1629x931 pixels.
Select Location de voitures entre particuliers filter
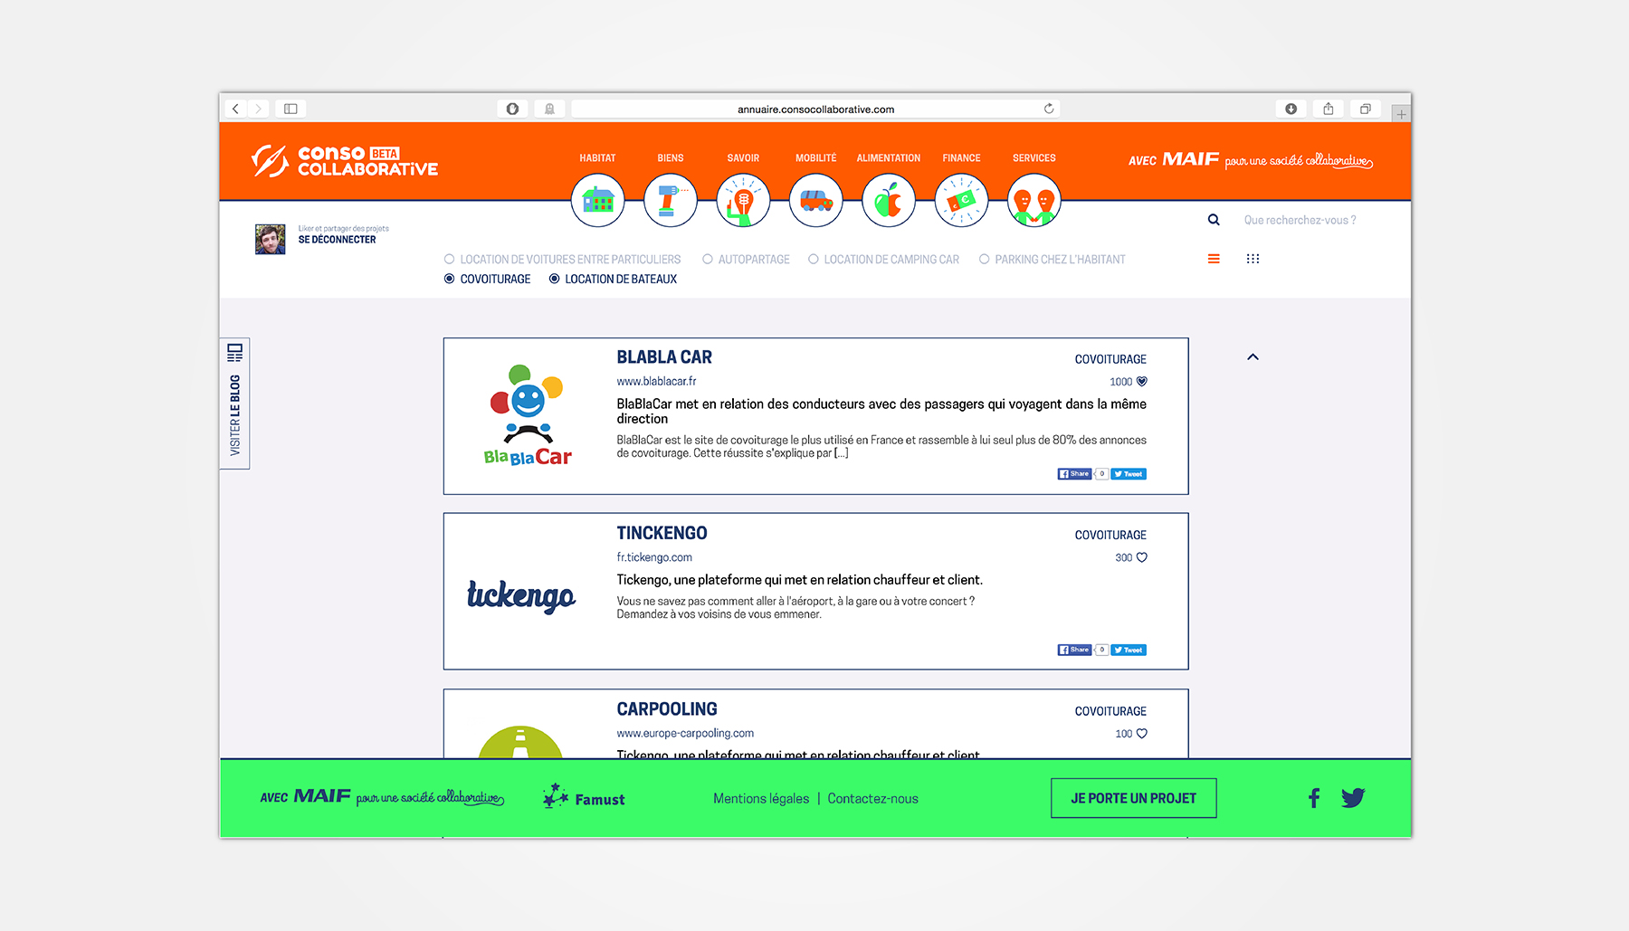(x=562, y=260)
